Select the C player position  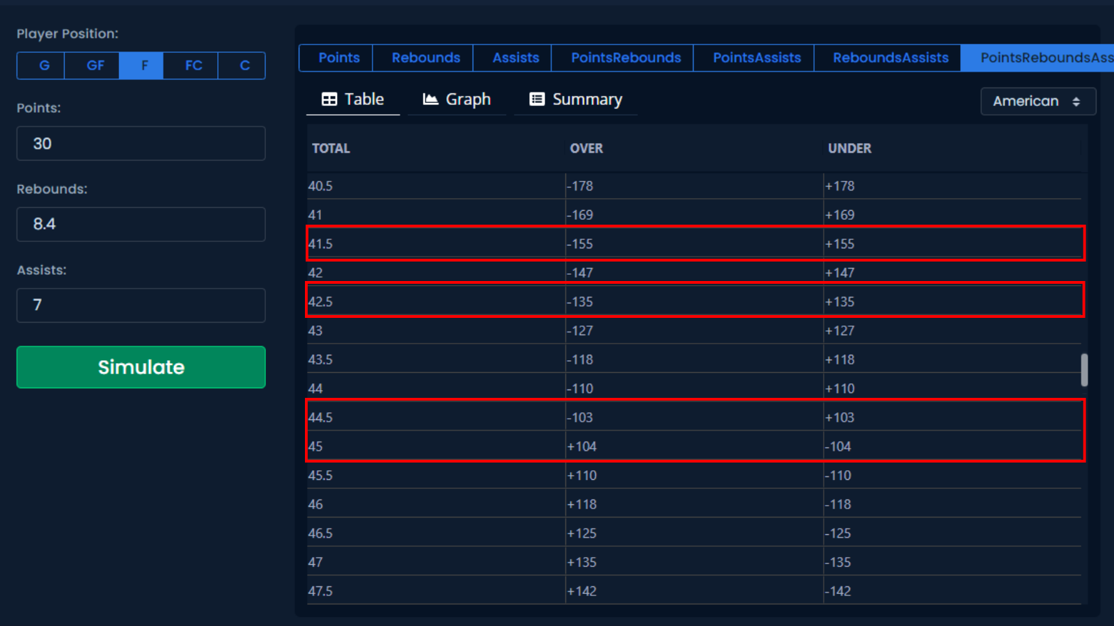click(244, 66)
